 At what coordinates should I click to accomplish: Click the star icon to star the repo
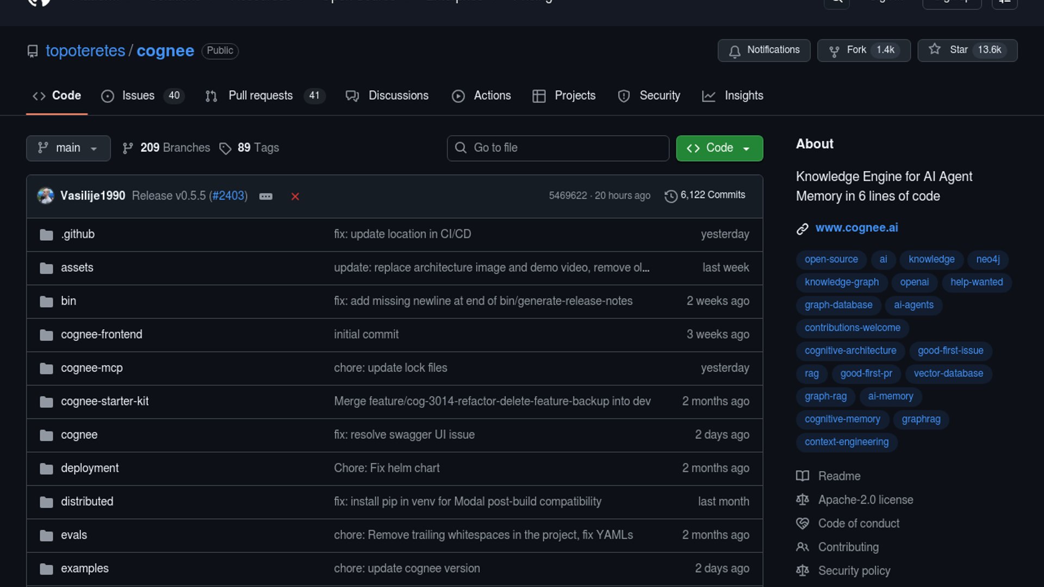(x=934, y=49)
